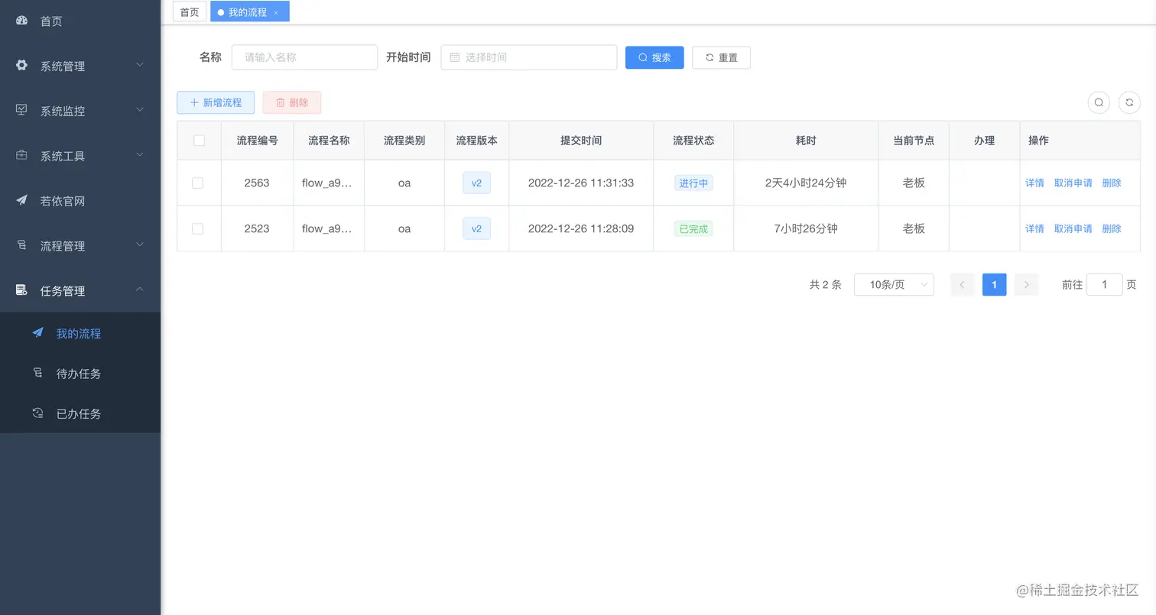
Task: Click v2 version tag in row 2563
Action: [x=476, y=183]
